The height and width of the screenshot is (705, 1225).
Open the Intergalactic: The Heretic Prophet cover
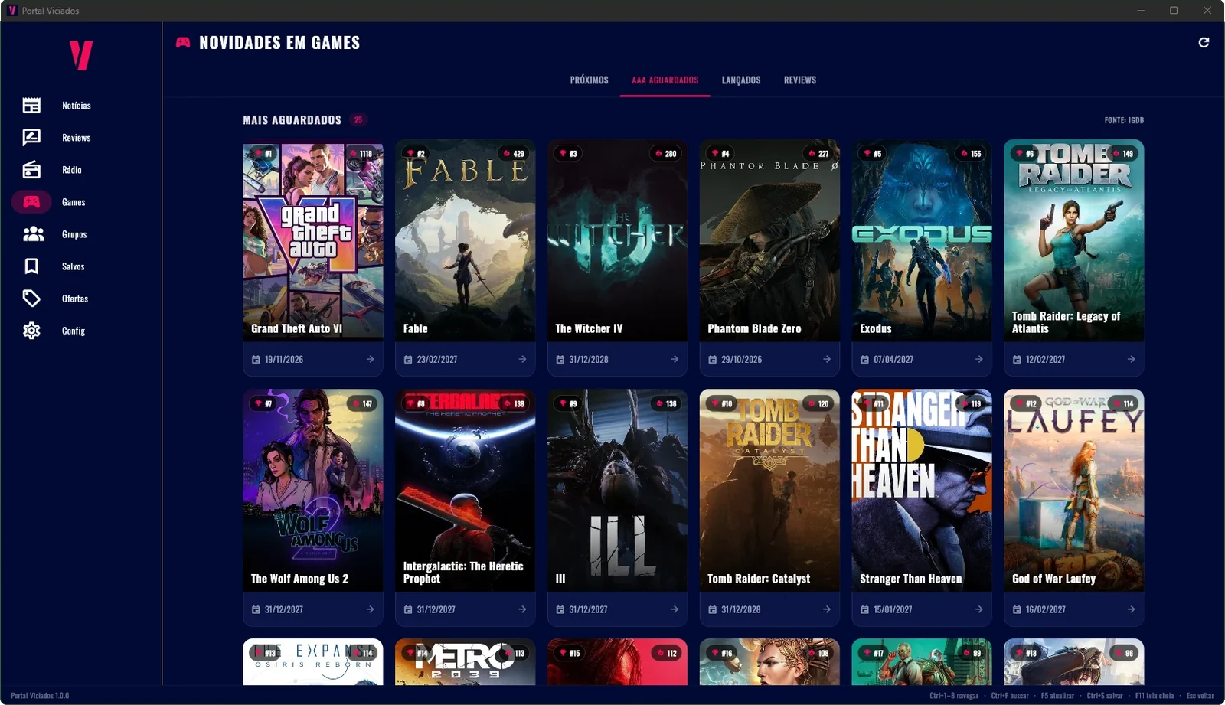point(465,491)
